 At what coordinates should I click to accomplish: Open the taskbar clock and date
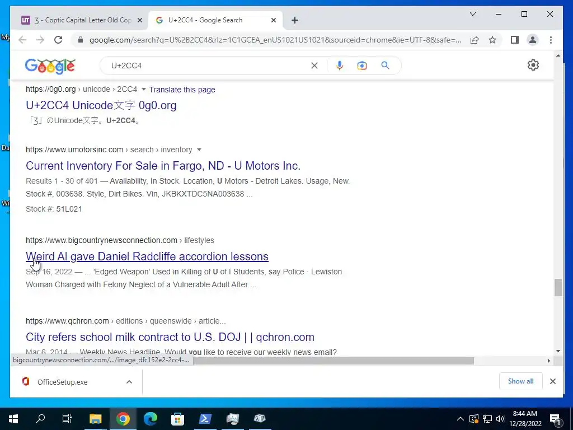(525, 419)
